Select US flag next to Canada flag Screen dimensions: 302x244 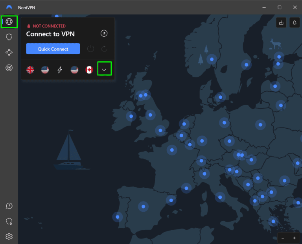[x=74, y=70]
